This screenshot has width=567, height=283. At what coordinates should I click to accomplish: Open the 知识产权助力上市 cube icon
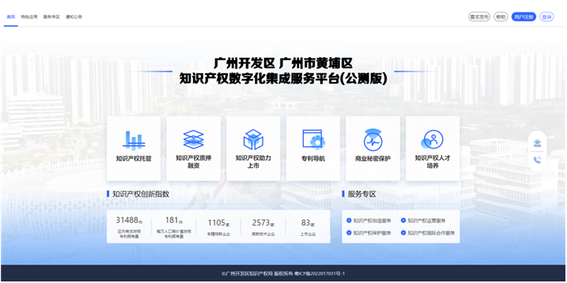253,139
